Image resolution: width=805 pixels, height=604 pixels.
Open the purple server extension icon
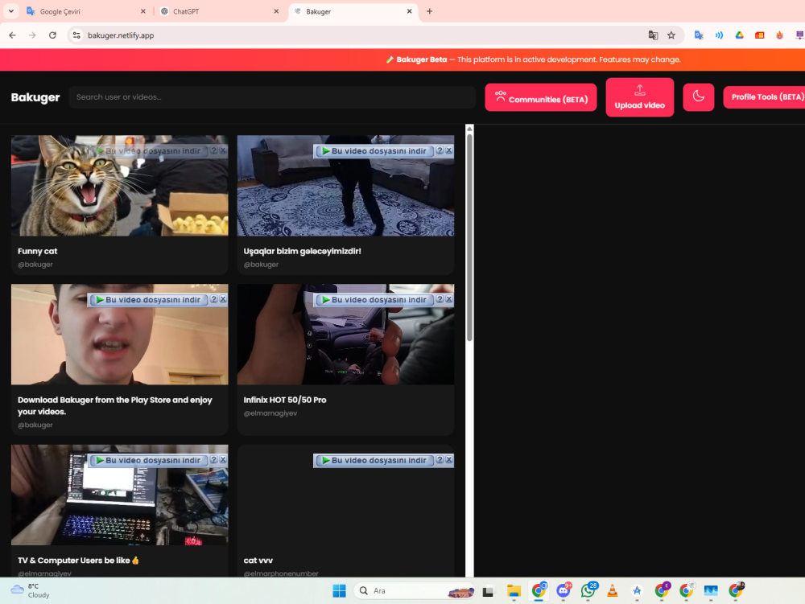tap(799, 35)
